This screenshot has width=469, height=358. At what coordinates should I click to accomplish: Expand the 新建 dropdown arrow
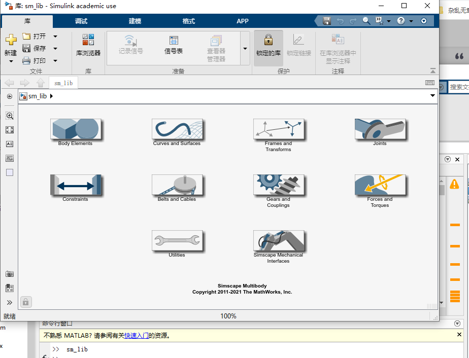point(11,61)
